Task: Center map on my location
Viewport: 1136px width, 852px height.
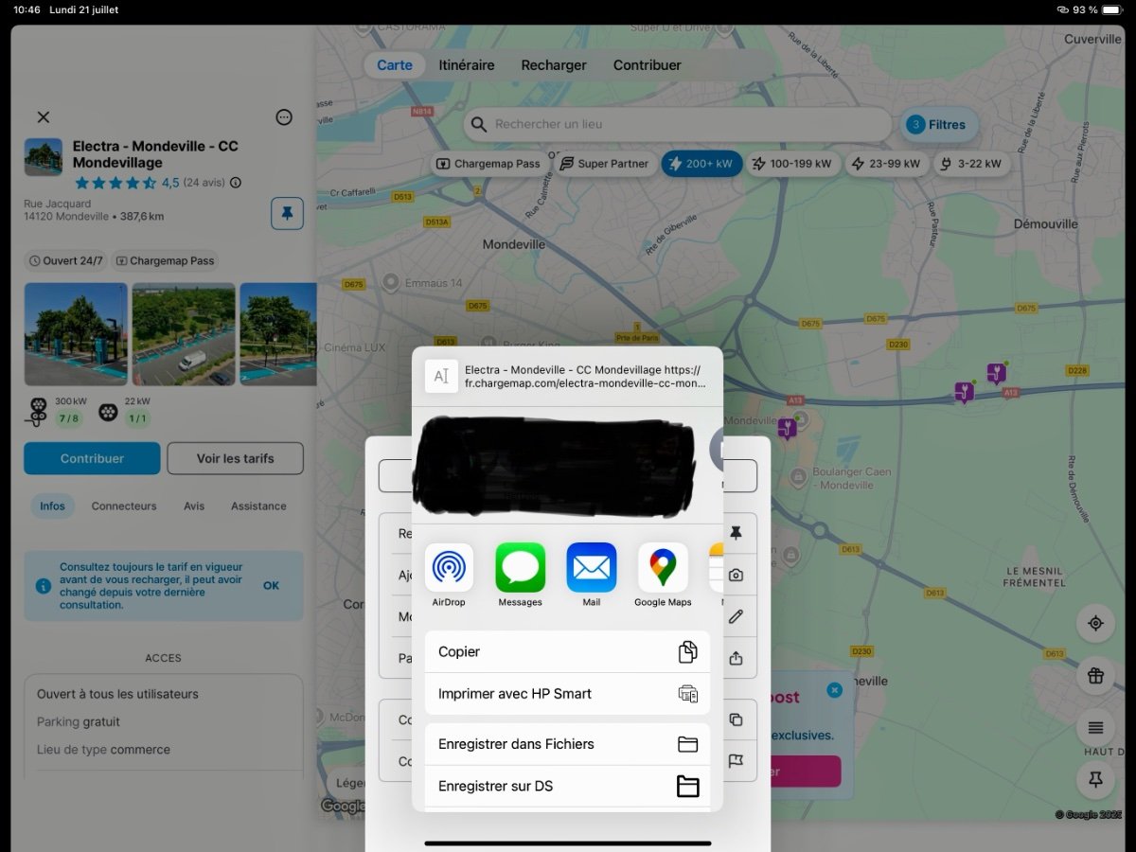Action: (1095, 623)
